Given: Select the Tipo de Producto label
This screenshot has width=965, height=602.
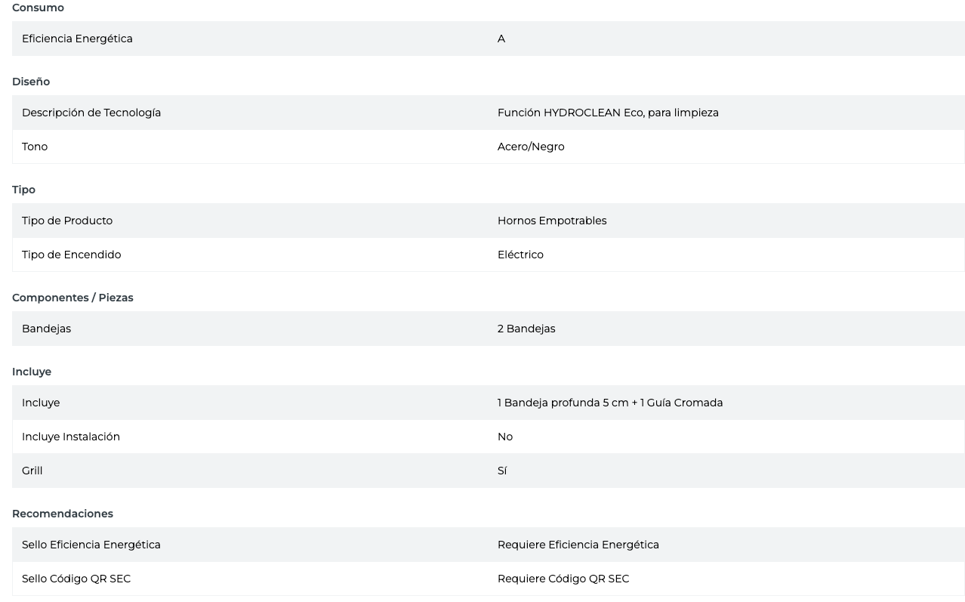Looking at the screenshot, I should [67, 221].
